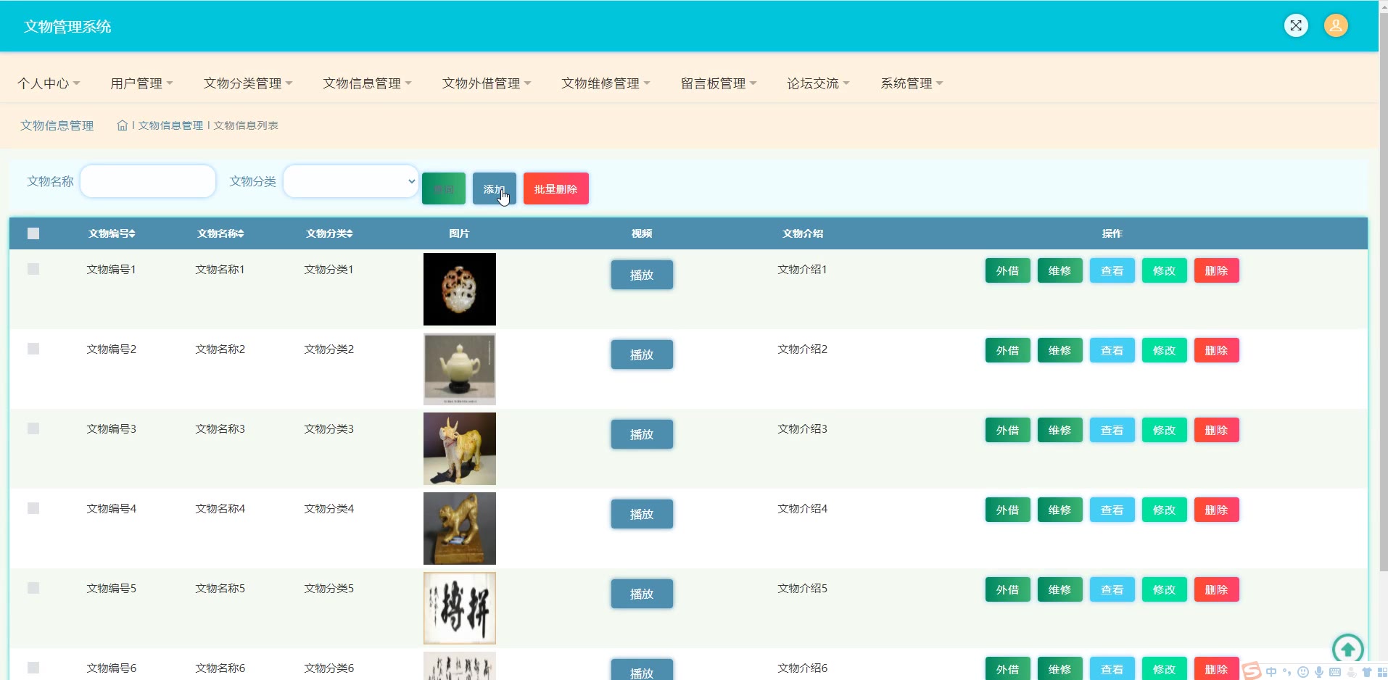Click the 文物分类4 cell text

(329, 508)
